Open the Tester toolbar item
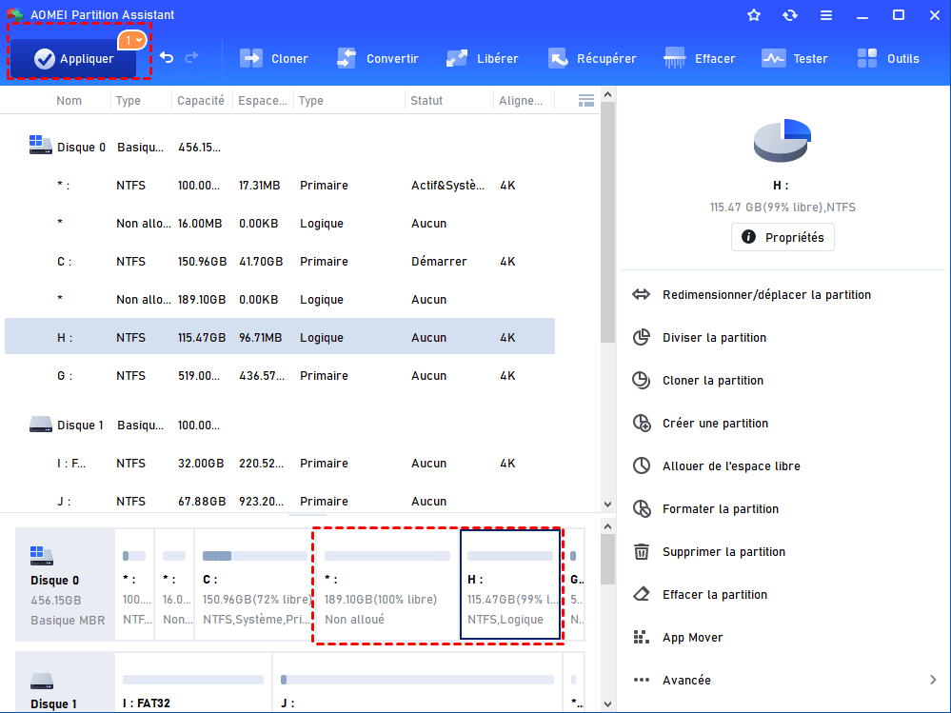 (794, 59)
